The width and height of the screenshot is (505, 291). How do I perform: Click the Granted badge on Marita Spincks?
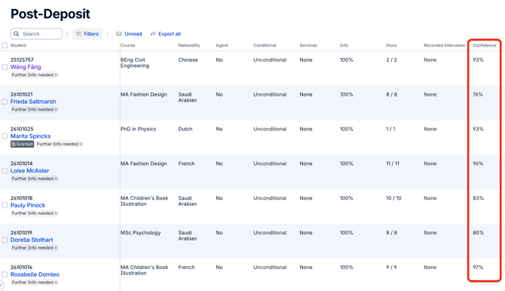[x=22, y=144]
